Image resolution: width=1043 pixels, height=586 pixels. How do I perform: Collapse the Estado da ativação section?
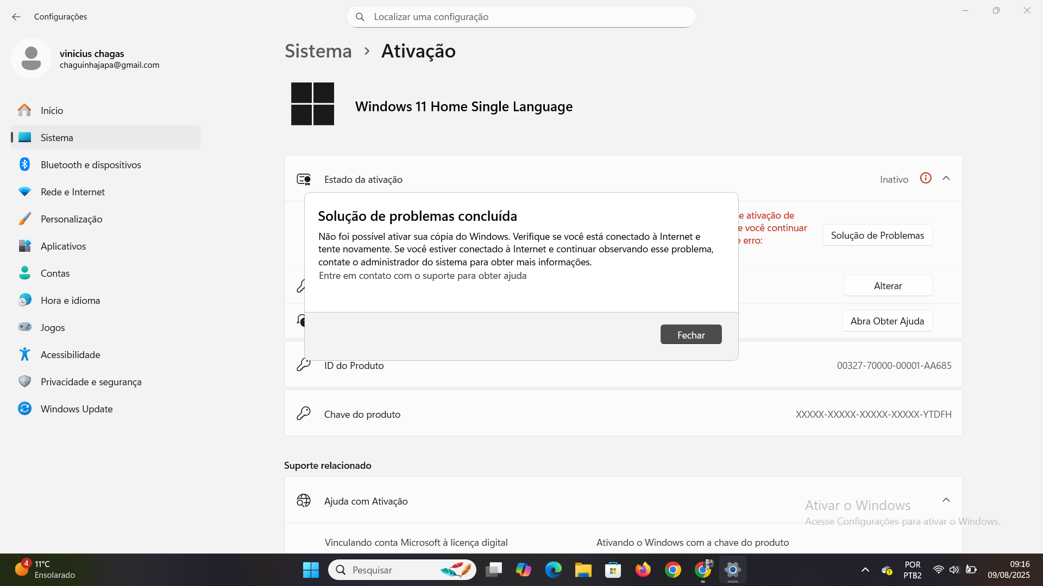(946, 179)
